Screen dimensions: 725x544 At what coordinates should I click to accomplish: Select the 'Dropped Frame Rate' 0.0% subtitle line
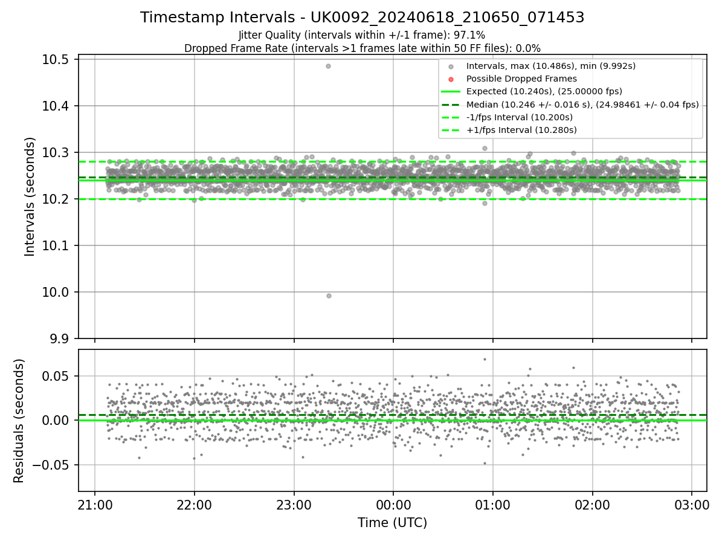tap(362, 48)
